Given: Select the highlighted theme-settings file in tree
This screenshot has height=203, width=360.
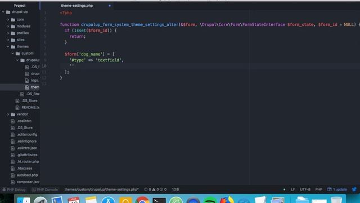Looking at the screenshot, I should point(20,87).
